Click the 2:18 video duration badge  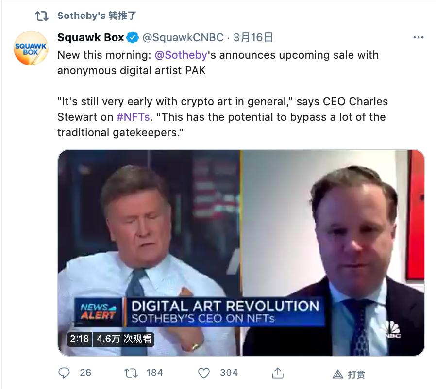point(80,339)
